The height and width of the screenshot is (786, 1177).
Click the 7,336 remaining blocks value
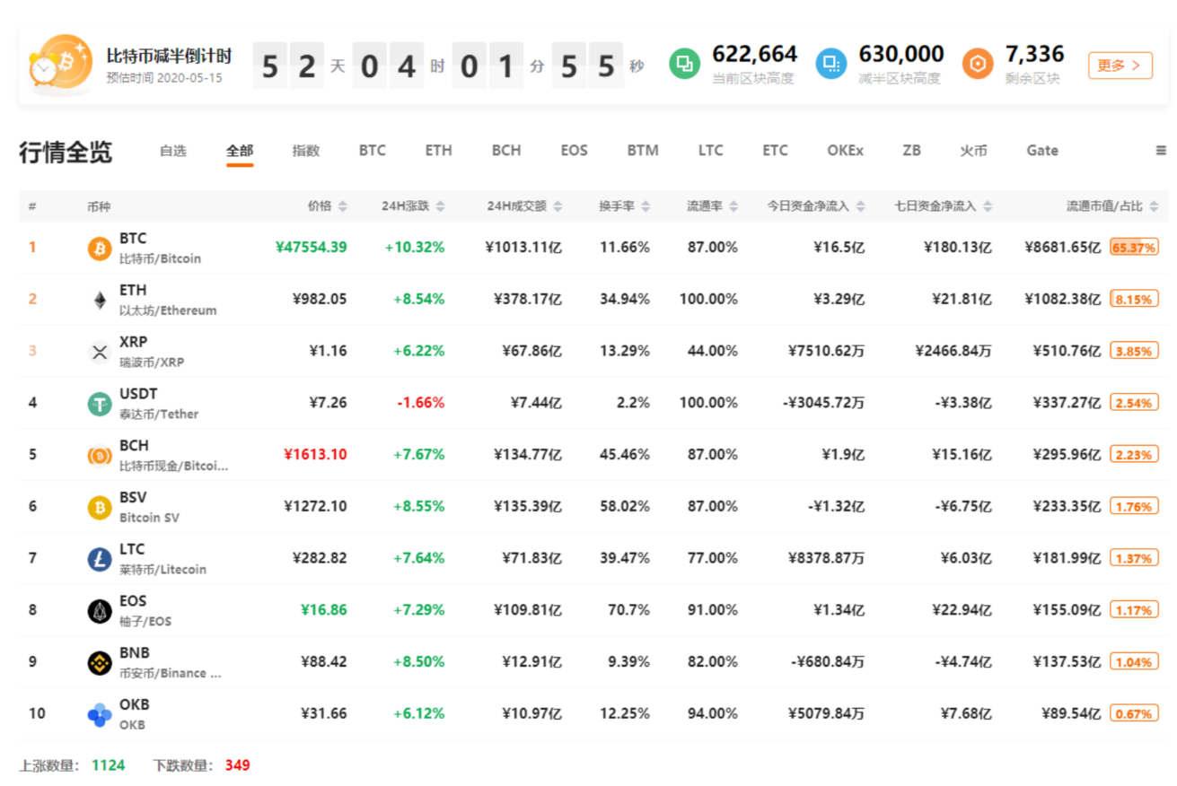click(1034, 54)
